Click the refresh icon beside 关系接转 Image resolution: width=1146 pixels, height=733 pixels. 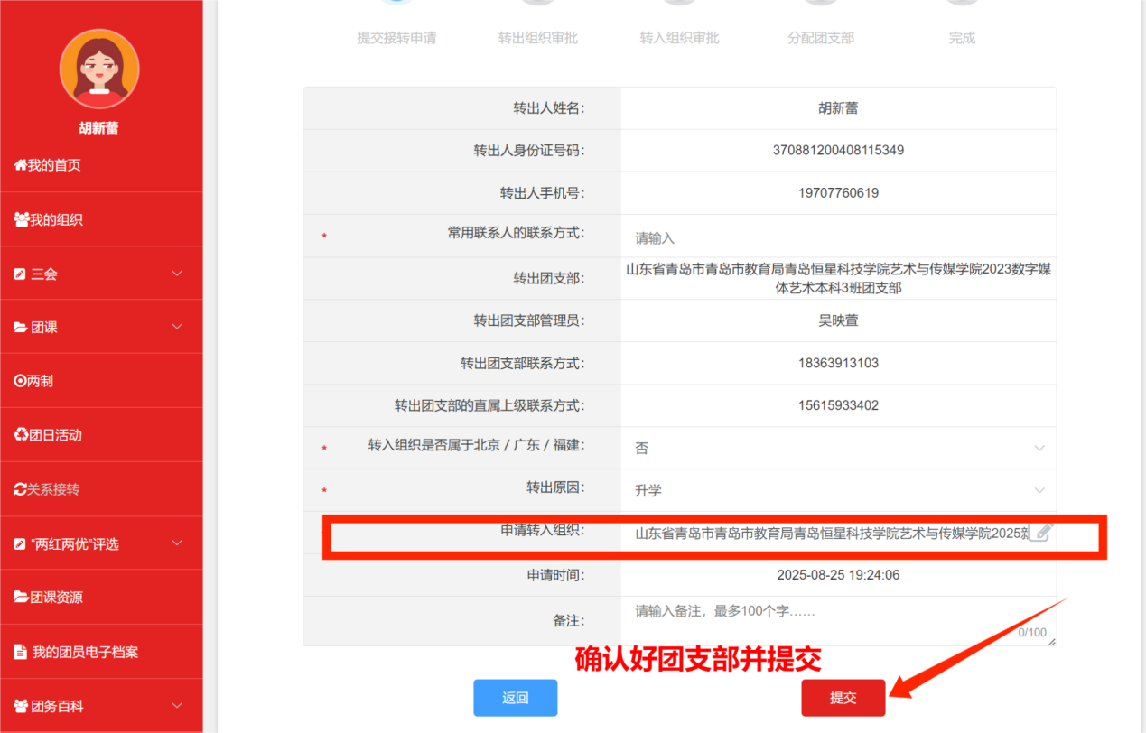(x=20, y=489)
